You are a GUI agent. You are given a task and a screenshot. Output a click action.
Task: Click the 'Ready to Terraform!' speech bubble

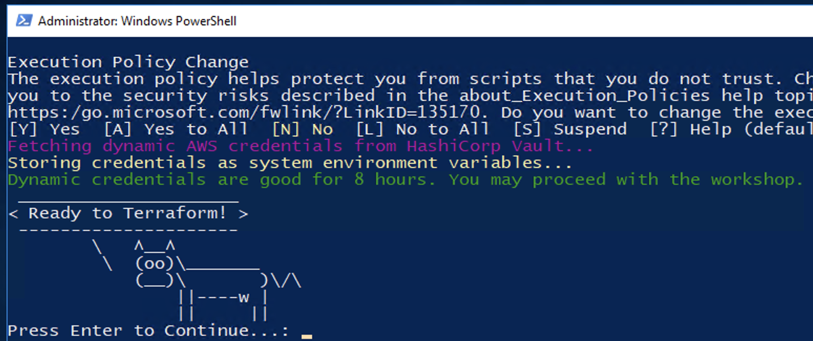point(128,214)
